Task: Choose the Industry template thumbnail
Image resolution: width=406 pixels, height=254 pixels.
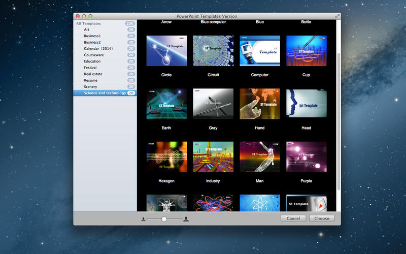Action: pos(213,156)
